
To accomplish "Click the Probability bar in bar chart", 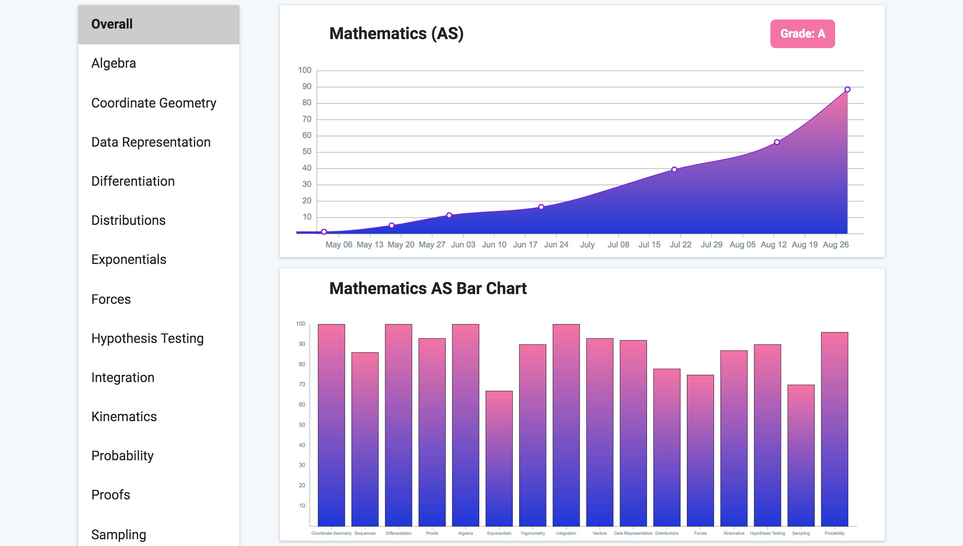I will pyautogui.click(x=834, y=429).
